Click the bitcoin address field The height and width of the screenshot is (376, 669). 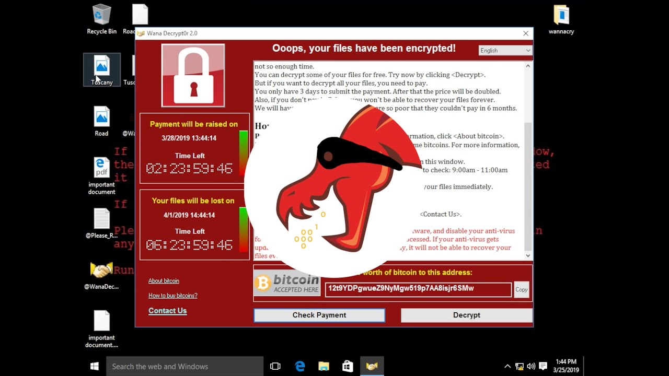418,289
